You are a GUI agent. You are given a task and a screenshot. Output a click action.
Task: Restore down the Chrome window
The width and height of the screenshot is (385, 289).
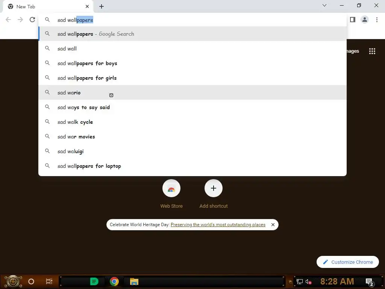pos(359,5)
